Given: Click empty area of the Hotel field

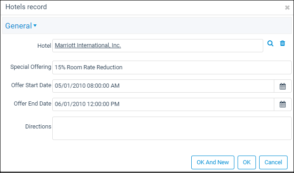Looking at the screenshot, I should [x=191, y=45].
